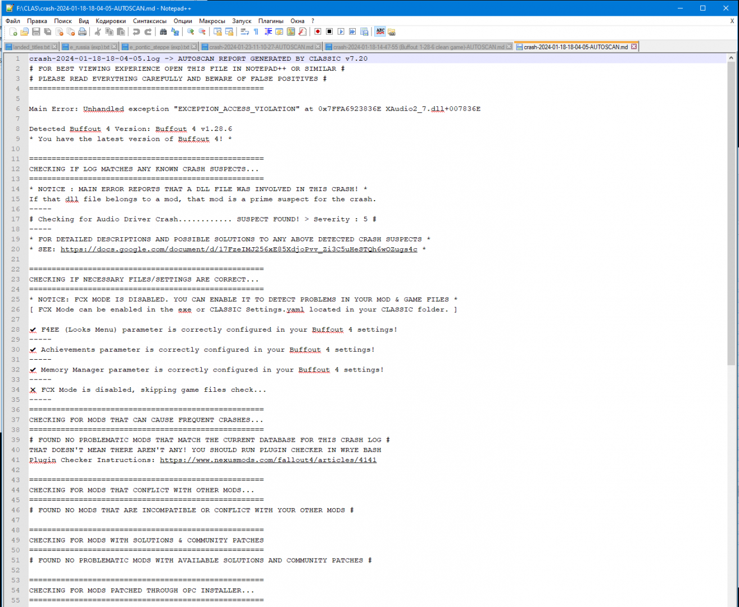The width and height of the screenshot is (739, 607).
Task: Switch to crash-2024-01-23-11-10-27-AUTOSCAN.md tab
Action: click(261, 47)
